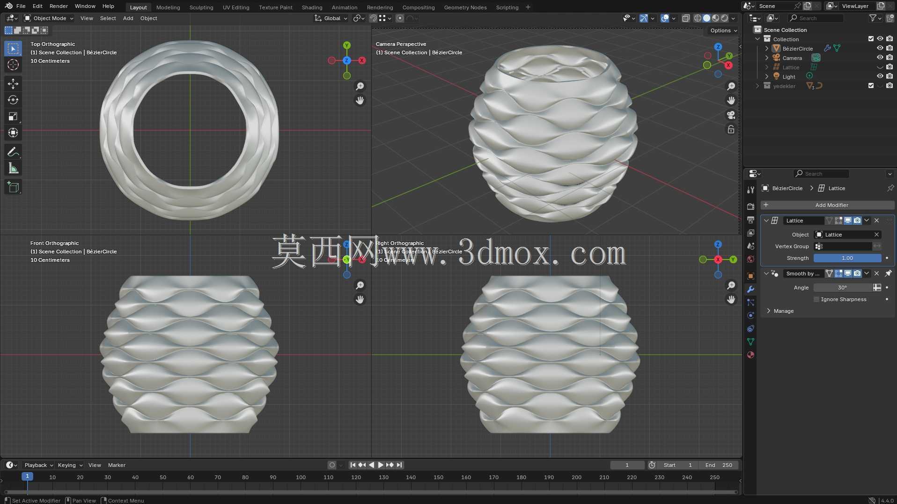Select the Transform tool
Screen dimensions: 897x504
pyautogui.click(x=13, y=133)
